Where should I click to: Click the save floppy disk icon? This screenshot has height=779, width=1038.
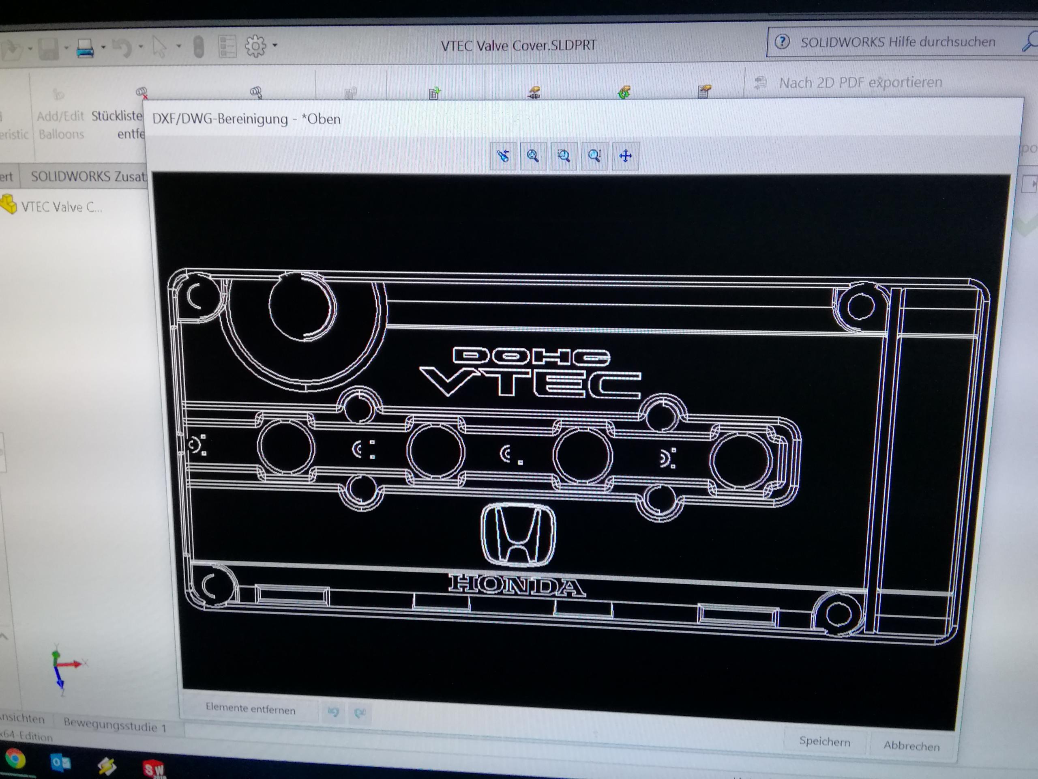(48, 48)
